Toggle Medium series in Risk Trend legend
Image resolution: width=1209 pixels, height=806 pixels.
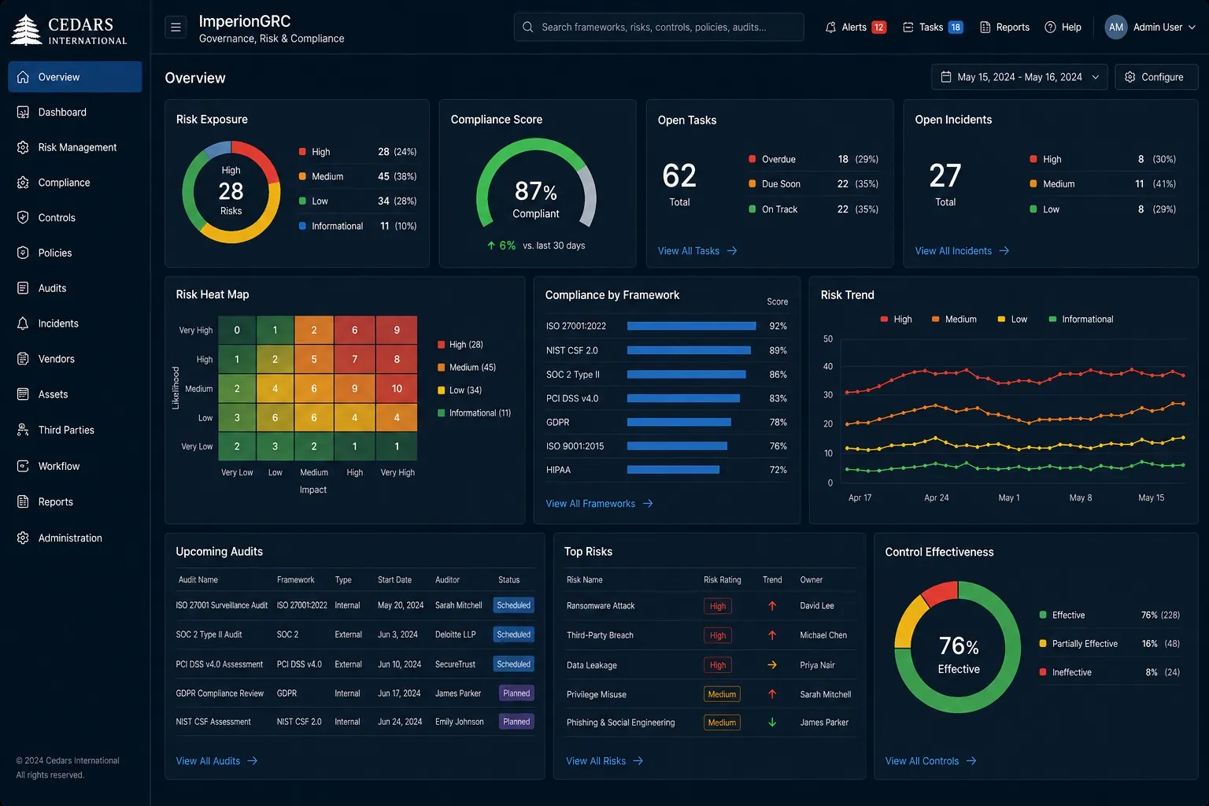[x=954, y=319]
